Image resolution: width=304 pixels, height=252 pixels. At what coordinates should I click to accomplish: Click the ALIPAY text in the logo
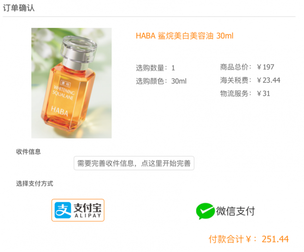pyautogui.click(x=88, y=215)
